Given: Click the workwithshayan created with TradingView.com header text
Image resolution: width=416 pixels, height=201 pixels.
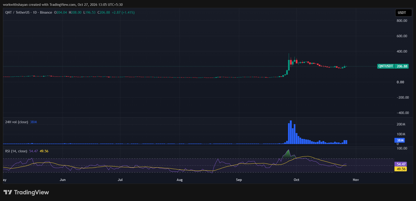Looking at the screenshot, I should (63, 4).
